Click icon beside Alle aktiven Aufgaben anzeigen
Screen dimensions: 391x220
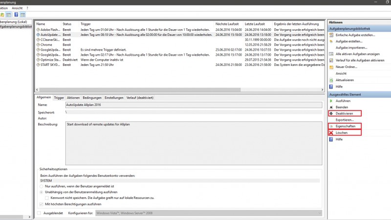point(331,54)
